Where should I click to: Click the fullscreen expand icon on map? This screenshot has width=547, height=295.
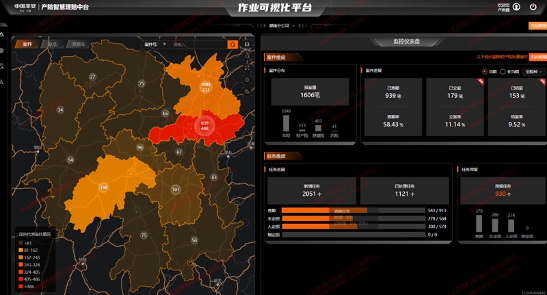coord(247,68)
